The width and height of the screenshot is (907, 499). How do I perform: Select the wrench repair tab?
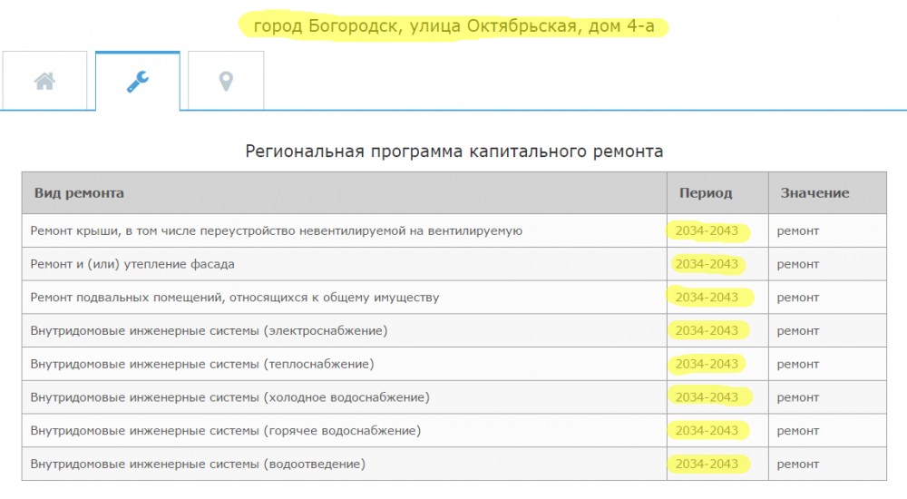point(138,82)
